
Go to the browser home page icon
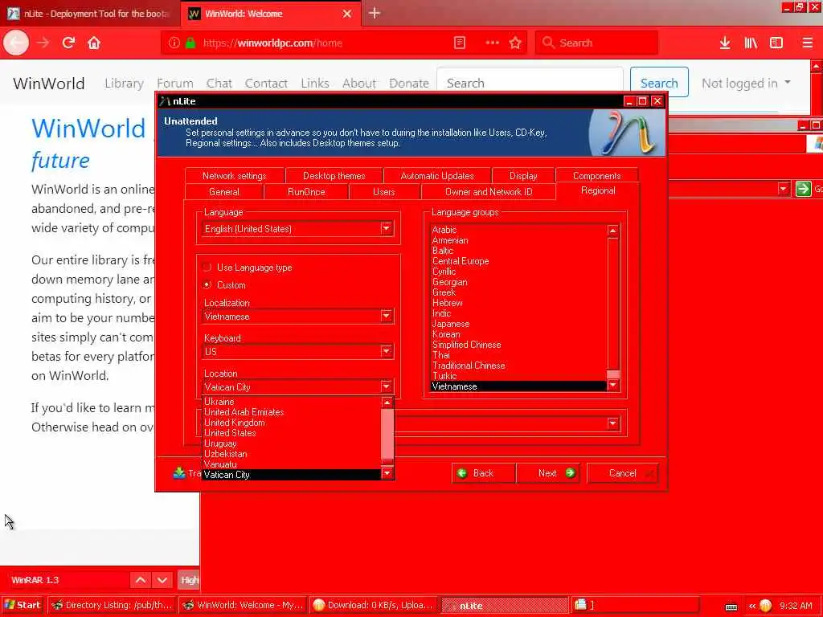(94, 43)
